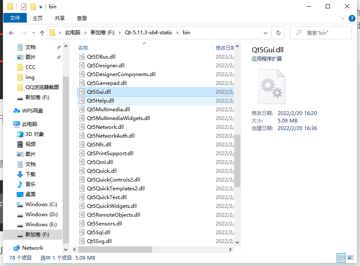The width and height of the screenshot is (360, 266).
Task: Collapse 此电脑 in the navigation pane
Action: (x=9, y=124)
